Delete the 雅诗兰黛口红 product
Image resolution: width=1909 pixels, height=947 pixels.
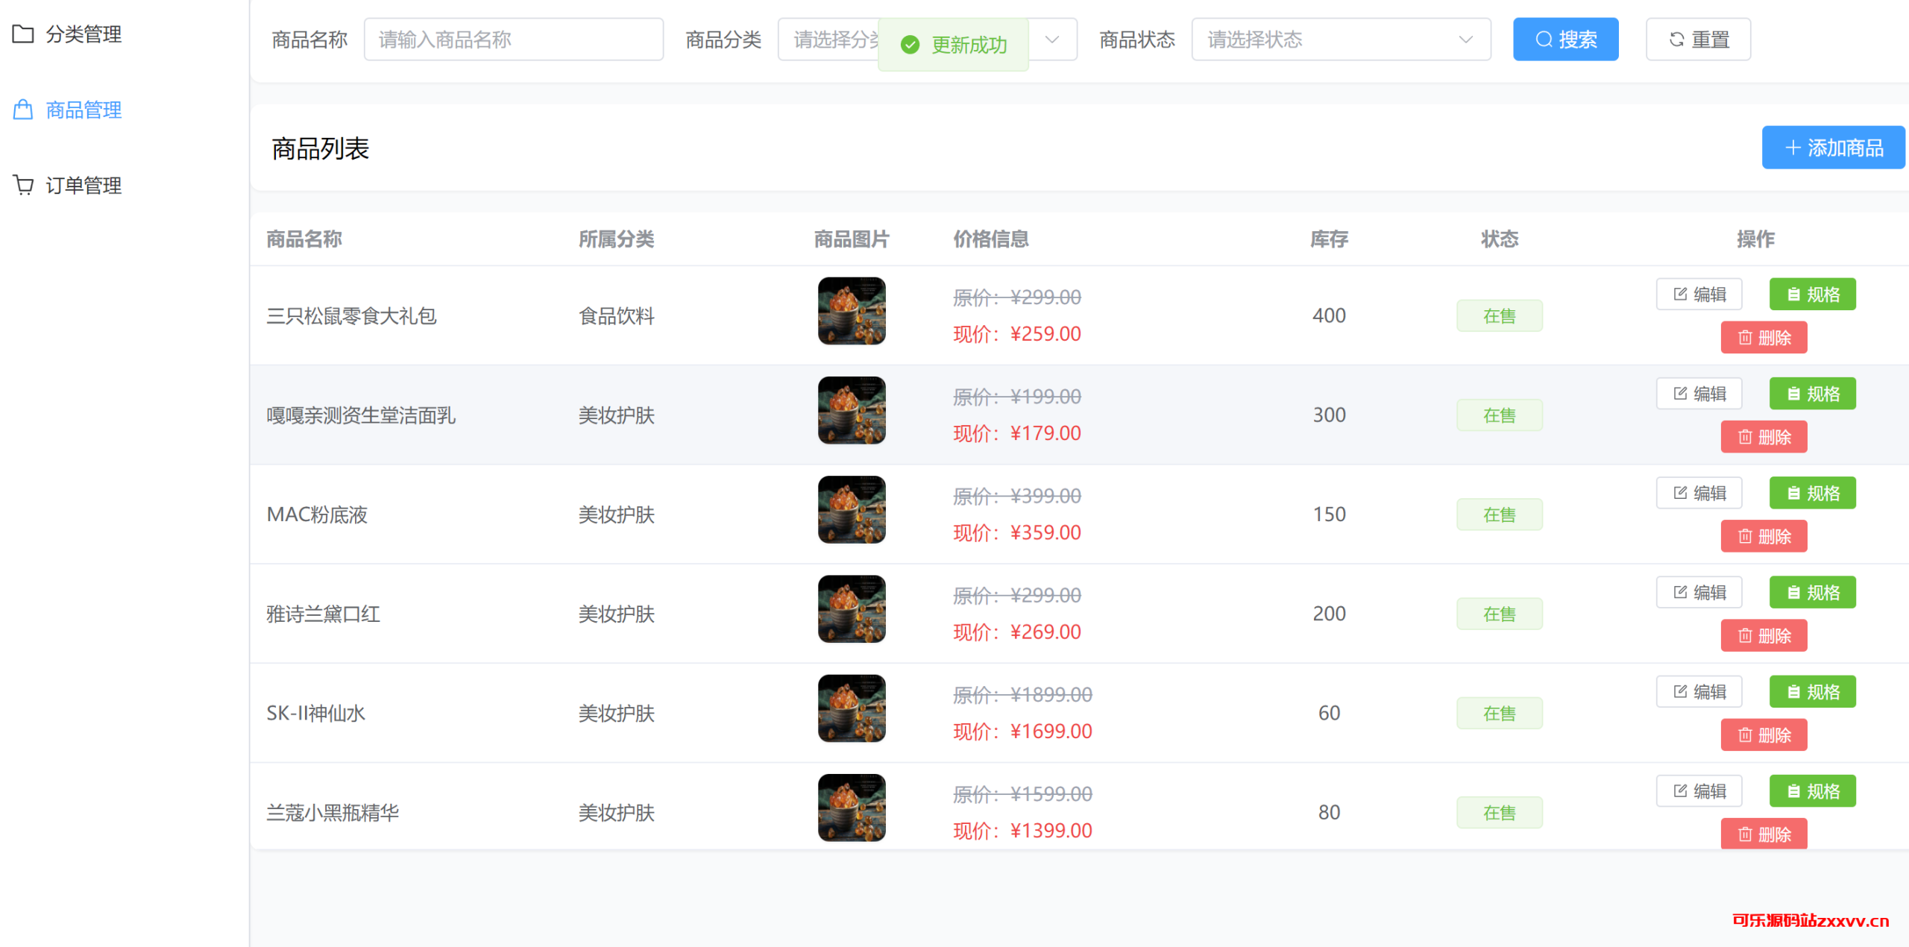click(1764, 635)
